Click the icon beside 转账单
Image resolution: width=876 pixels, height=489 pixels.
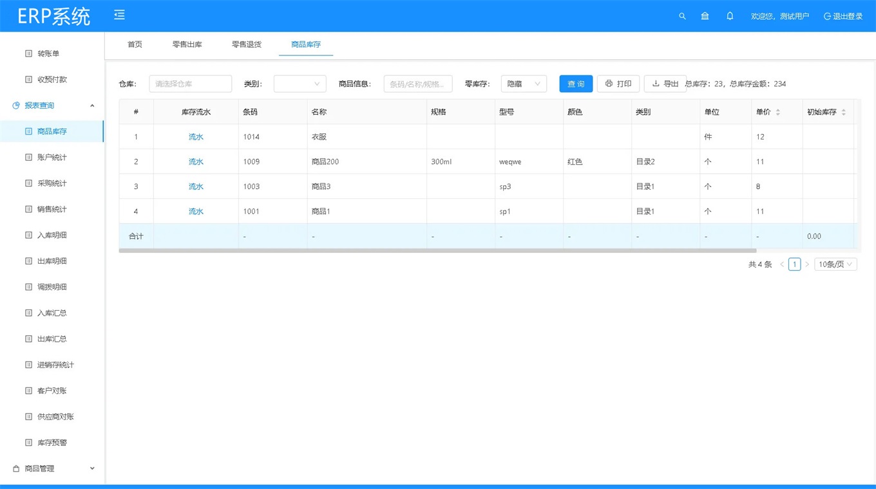(x=28, y=53)
